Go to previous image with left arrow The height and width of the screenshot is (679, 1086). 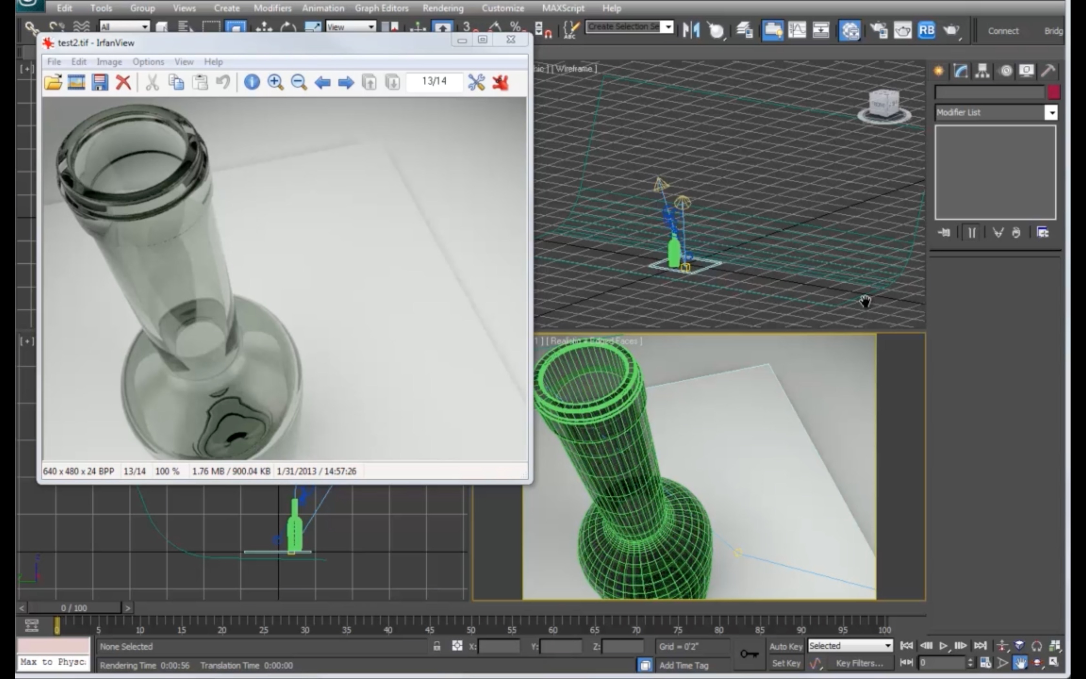(x=322, y=82)
